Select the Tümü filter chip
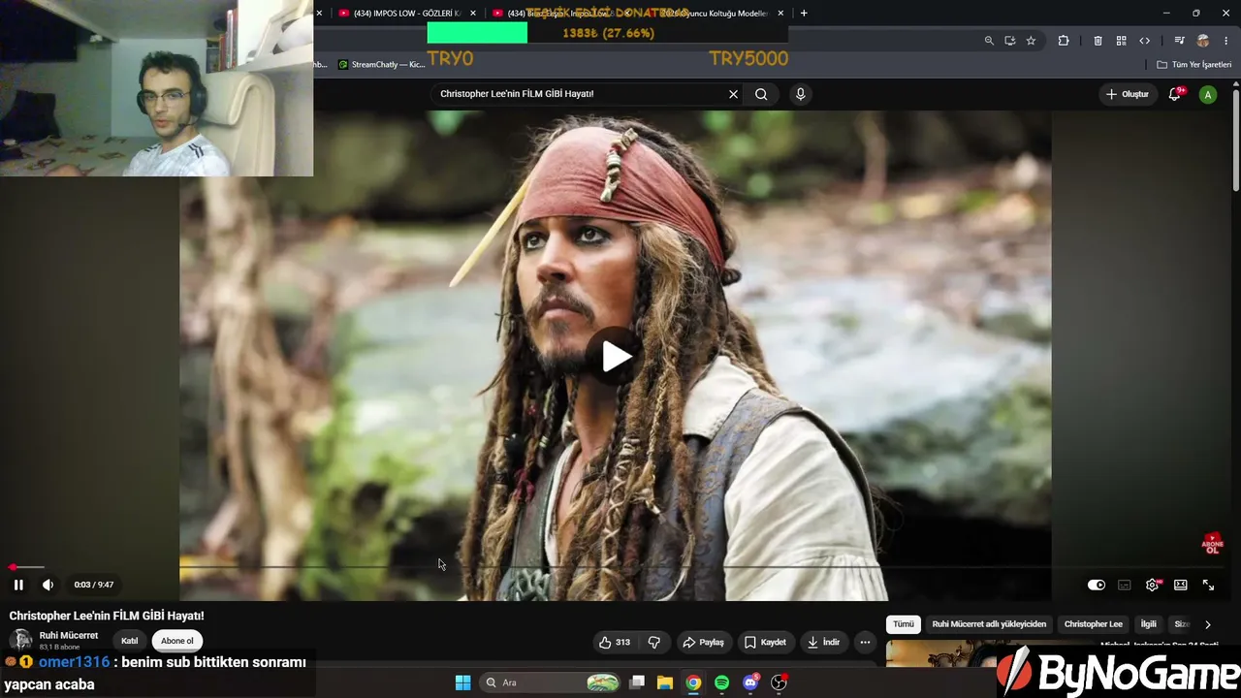This screenshot has height=698, width=1241. 904,624
